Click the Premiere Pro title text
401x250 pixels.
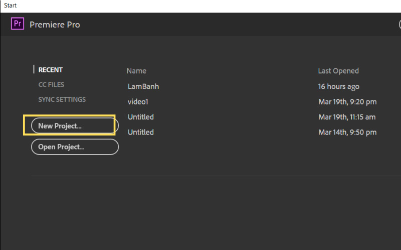pyautogui.click(x=55, y=24)
